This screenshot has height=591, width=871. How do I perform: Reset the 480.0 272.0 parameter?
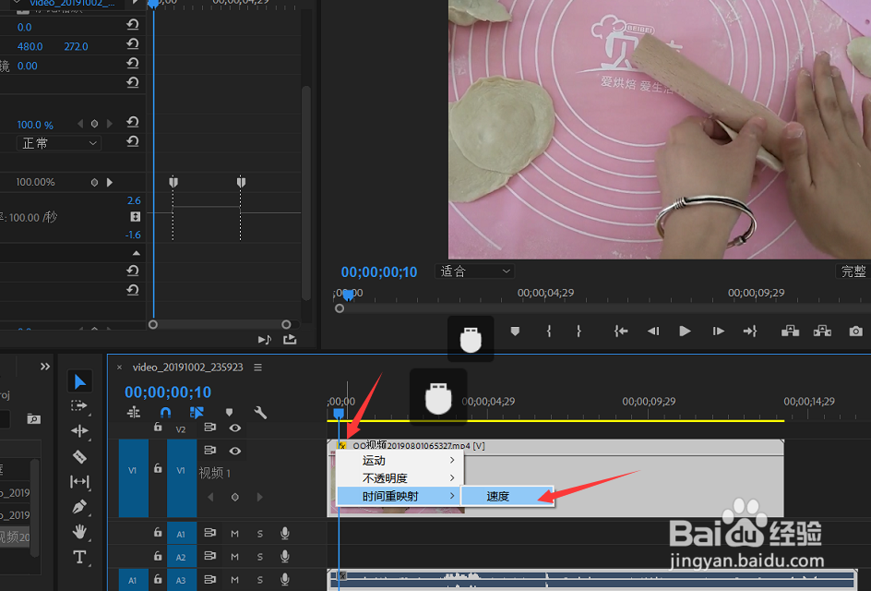(x=132, y=44)
